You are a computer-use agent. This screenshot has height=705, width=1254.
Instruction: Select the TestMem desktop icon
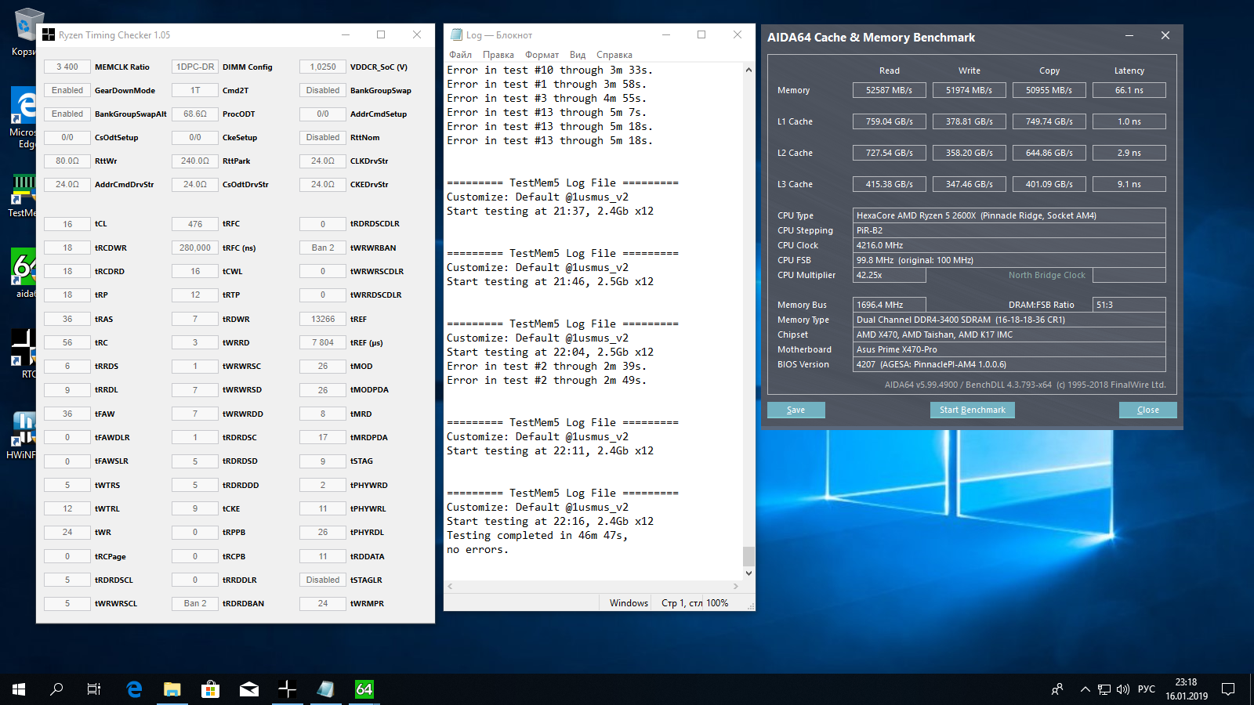click(x=24, y=196)
